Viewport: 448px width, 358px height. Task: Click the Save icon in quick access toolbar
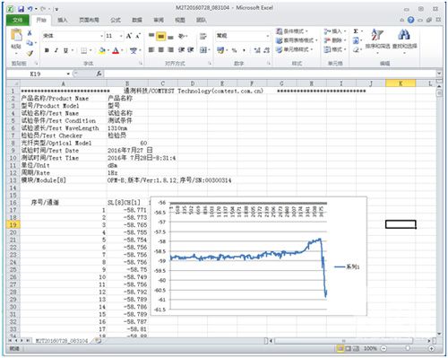21,9
